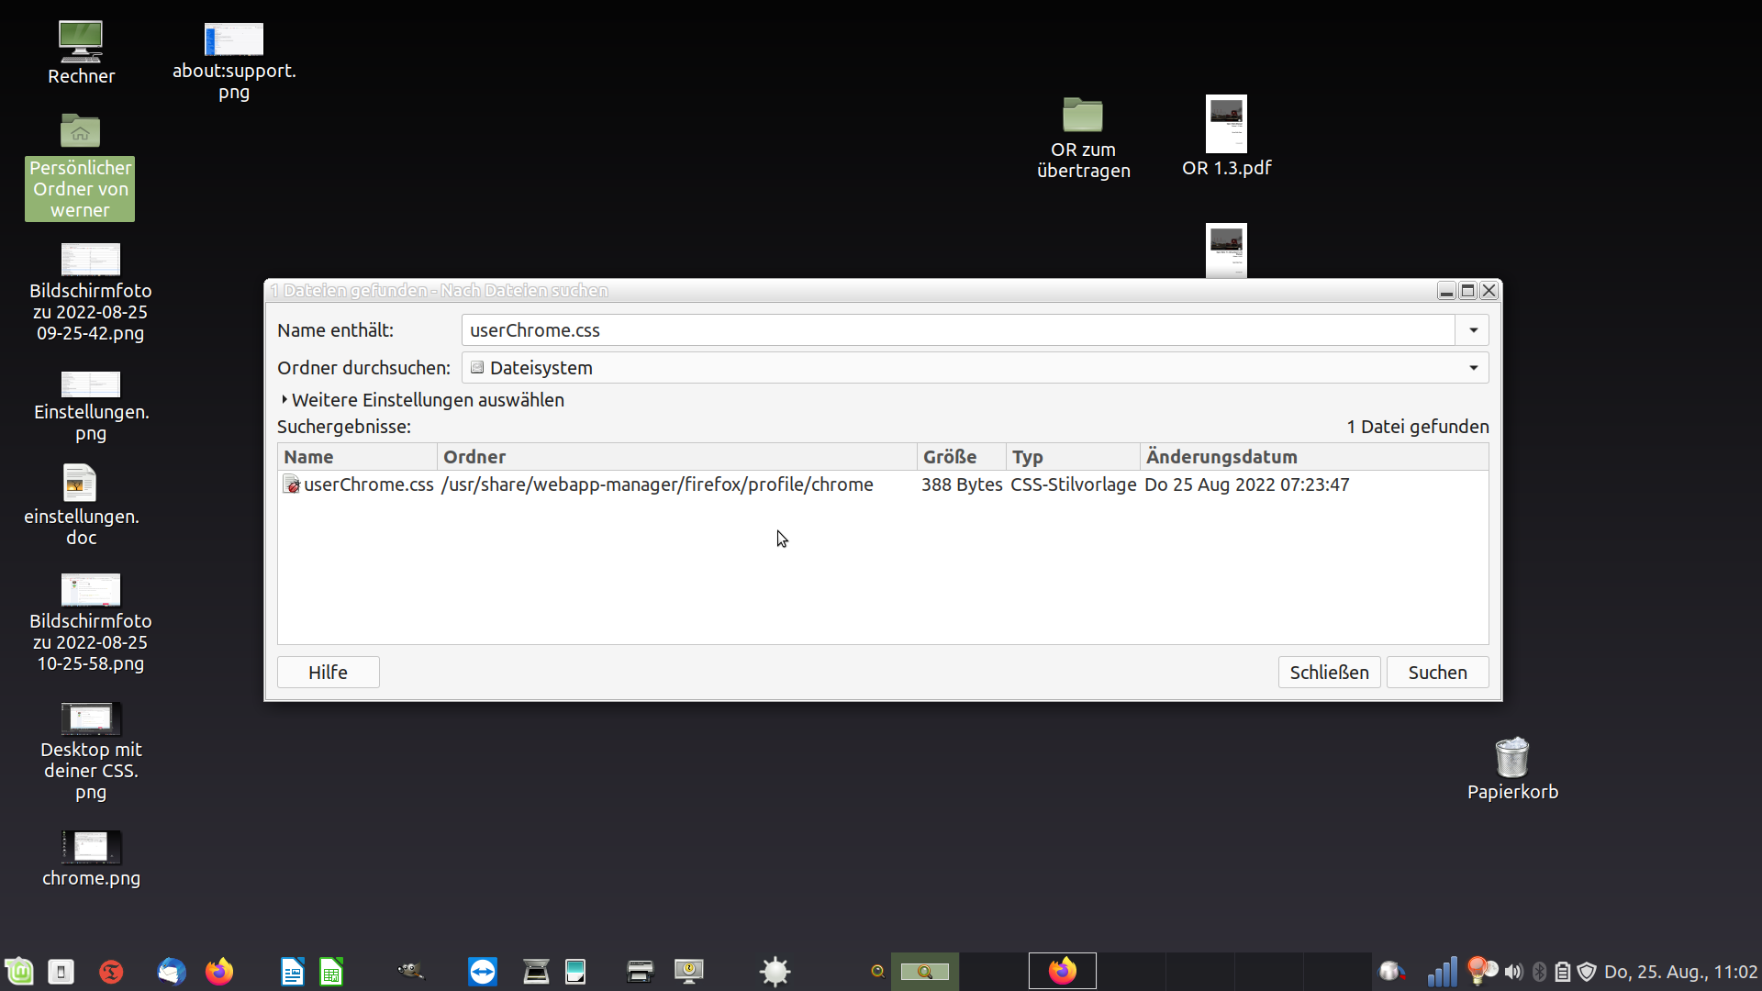Open TeamViewer from the taskbar
1762x991 pixels.
482,971
